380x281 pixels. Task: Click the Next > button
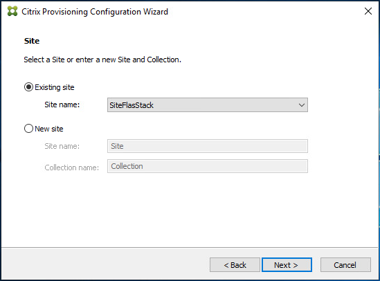(x=287, y=265)
